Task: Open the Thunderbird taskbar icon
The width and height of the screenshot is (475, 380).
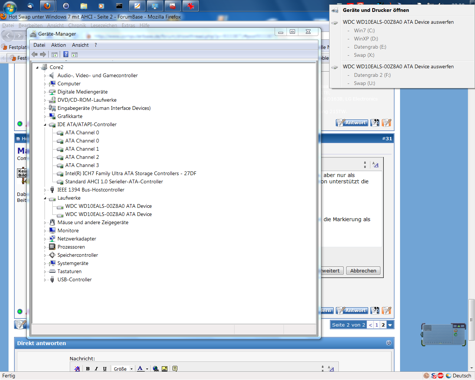Action: (x=30, y=6)
